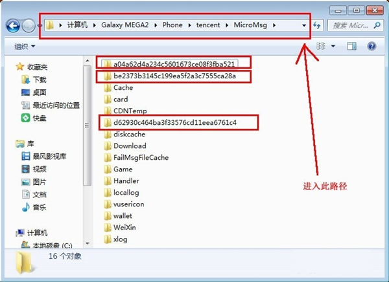Viewport: 389px width, 282px height.
Task: Open the address bar history dropdown arrow
Action: pos(304,25)
